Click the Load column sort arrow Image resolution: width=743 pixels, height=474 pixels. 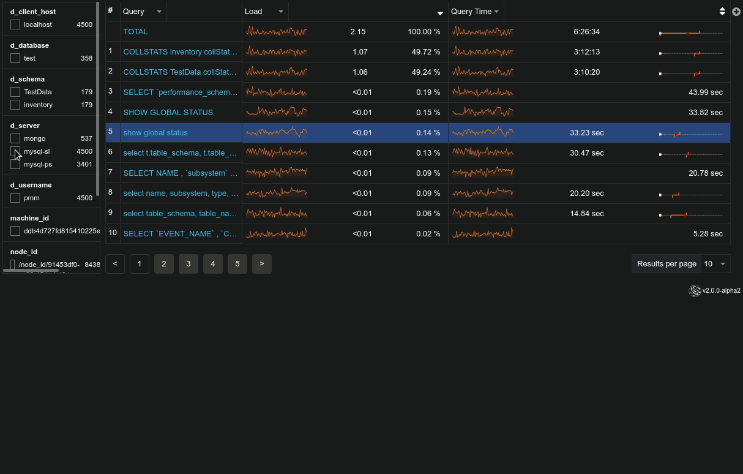[439, 13]
